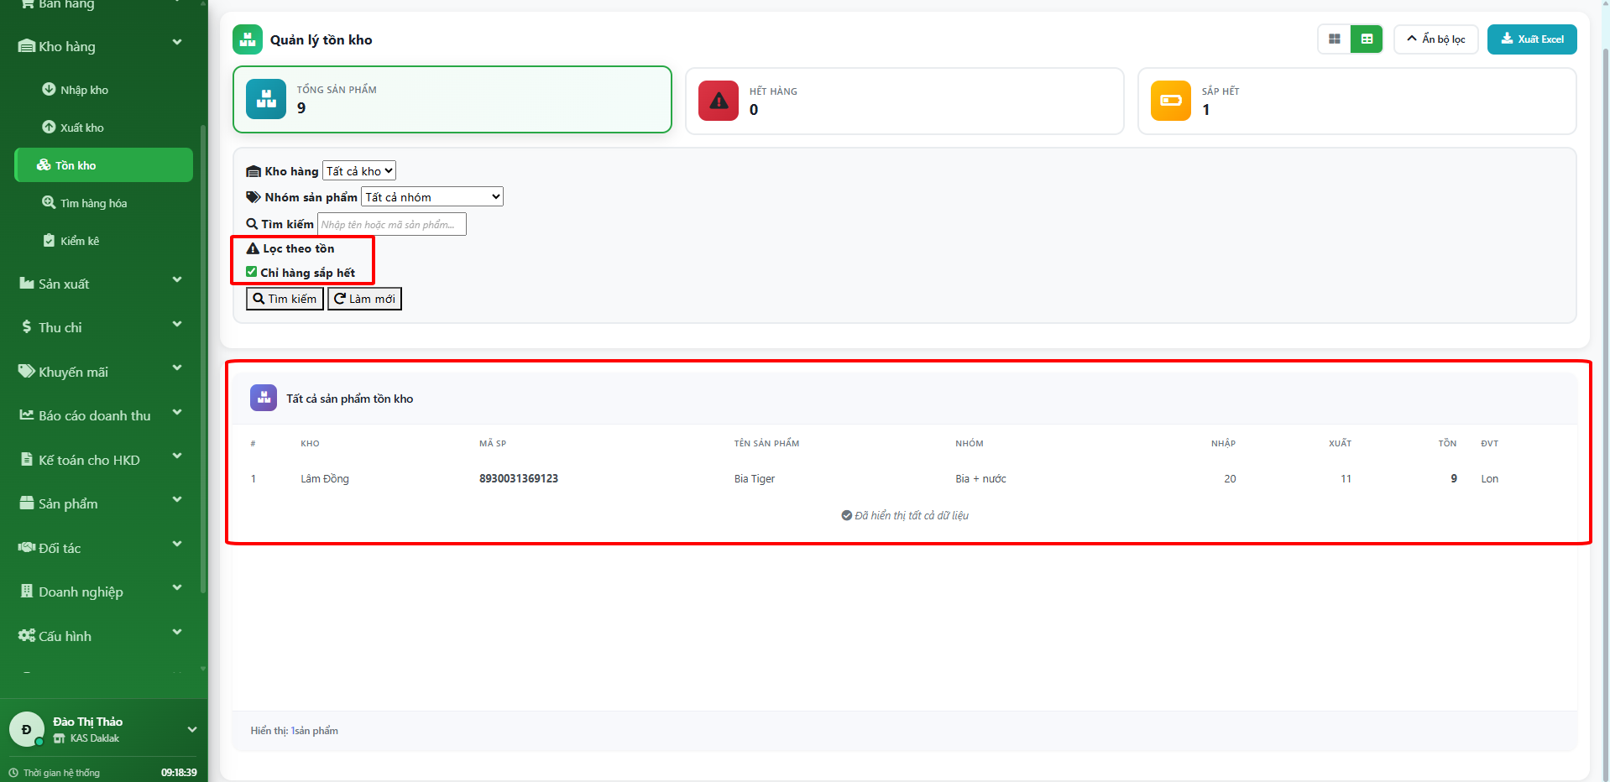
Task: Click the purple inventory list icon
Action: click(x=264, y=398)
